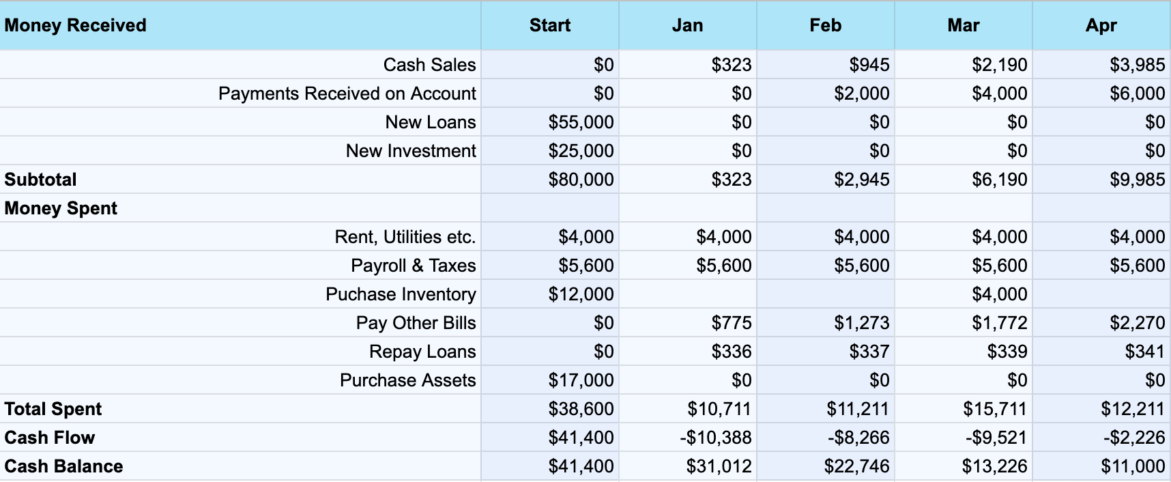Screen dimensions: 1171x482
Task: Select the New Loans $55,000 cell
Action: tap(581, 122)
